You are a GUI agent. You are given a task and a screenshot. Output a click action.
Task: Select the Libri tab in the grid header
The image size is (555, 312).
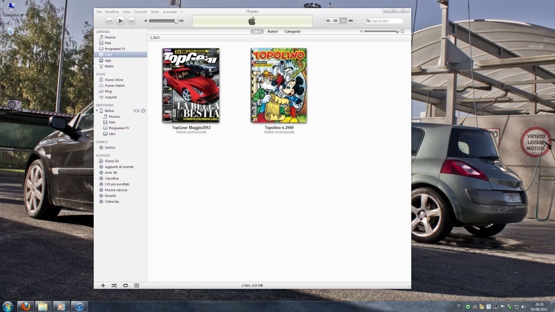pyautogui.click(x=257, y=32)
